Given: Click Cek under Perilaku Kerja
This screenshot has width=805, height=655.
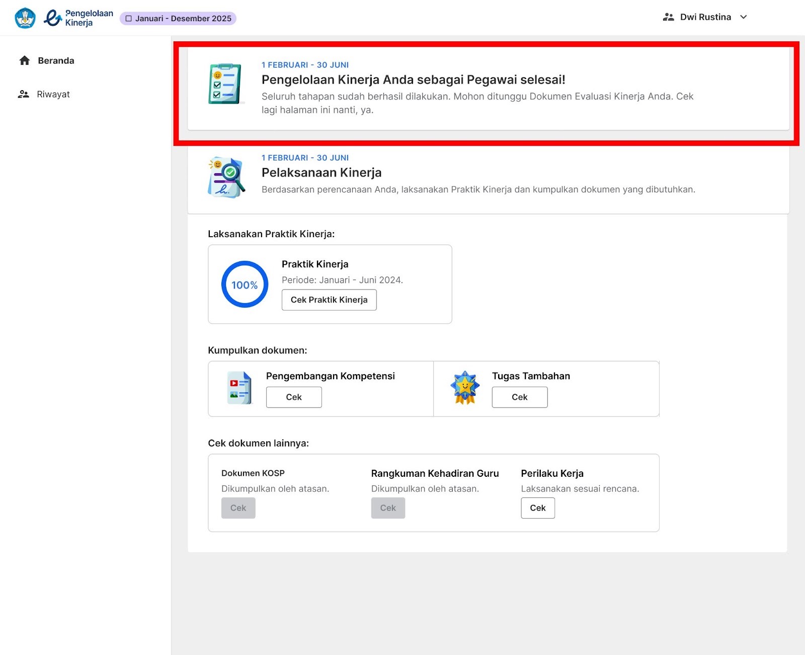Looking at the screenshot, I should (537, 508).
